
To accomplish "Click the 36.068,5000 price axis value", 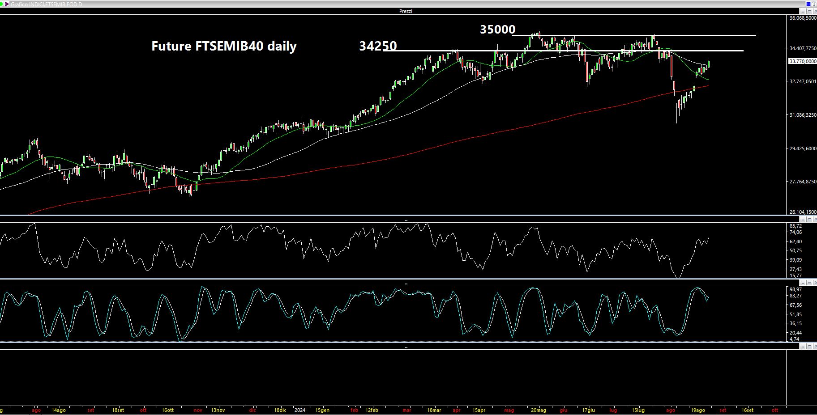I will point(803,18).
